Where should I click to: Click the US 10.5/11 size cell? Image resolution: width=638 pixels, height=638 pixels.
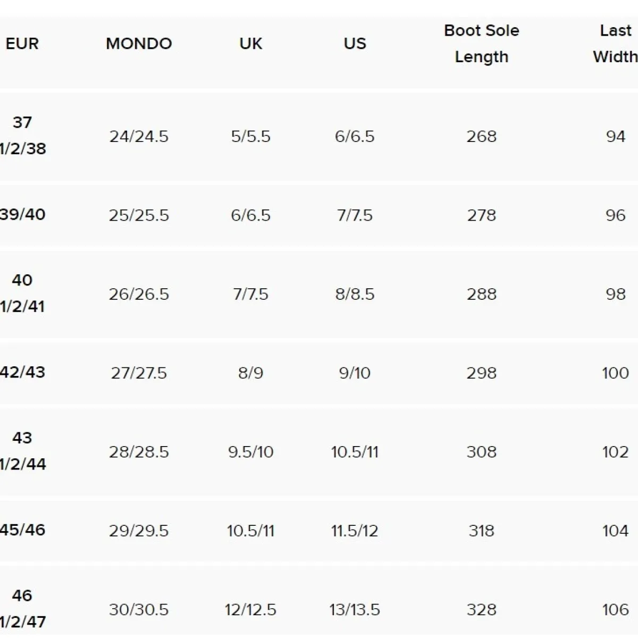pyautogui.click(x=355, y=452)
